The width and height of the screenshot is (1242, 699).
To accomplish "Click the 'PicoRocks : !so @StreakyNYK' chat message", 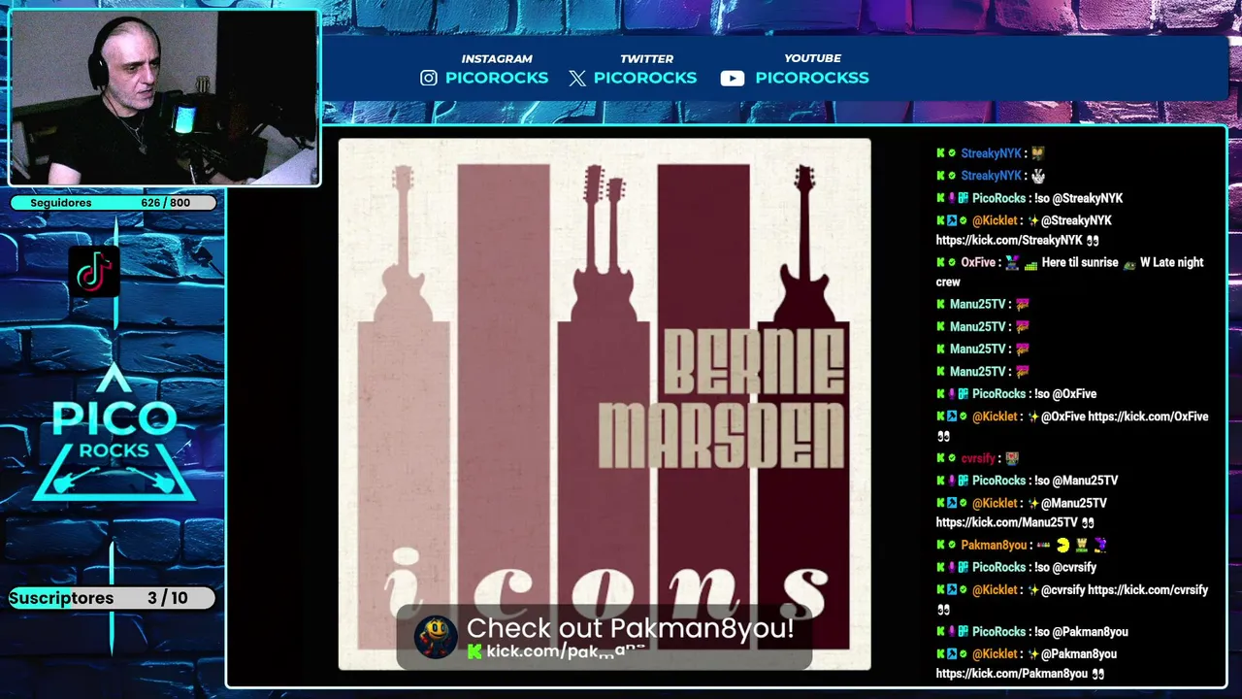I will [x=1030, y=198].
